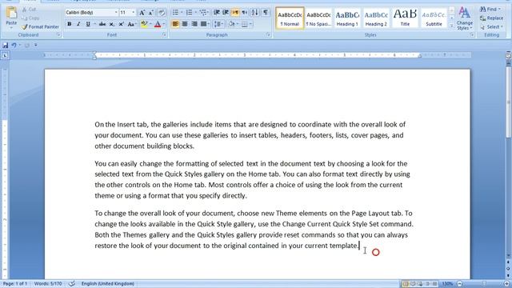Click the Words: 5/170 count

(x=48, y=284)
